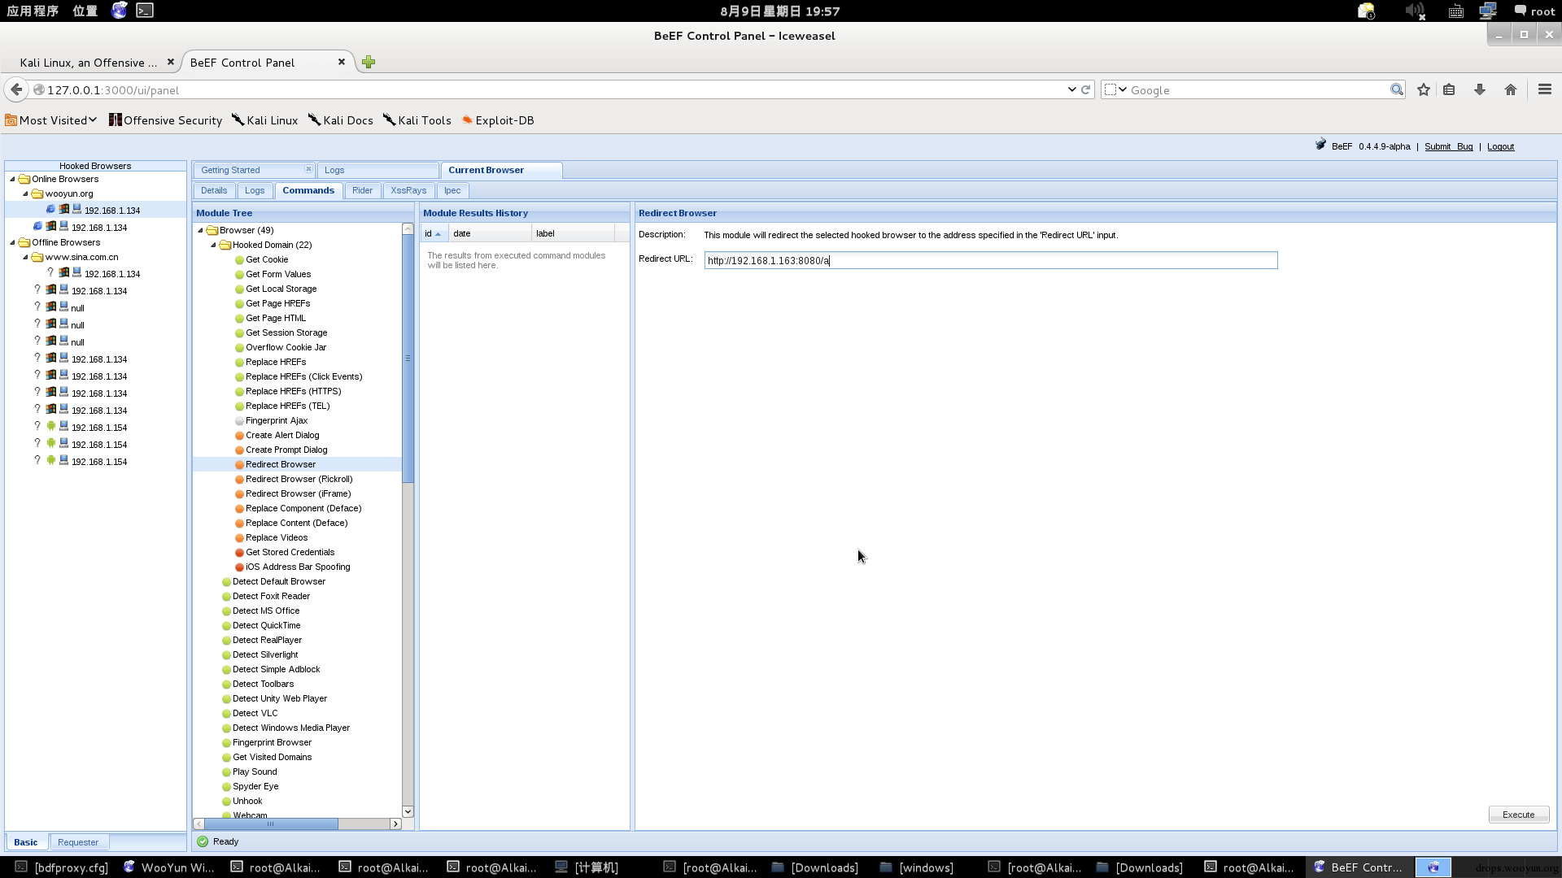Select the Create Alert Dialog module
1562x878 pixels.
tap(282, 435)
